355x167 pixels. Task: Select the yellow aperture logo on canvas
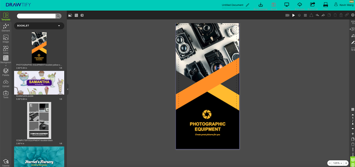click(x=207, y=115)
